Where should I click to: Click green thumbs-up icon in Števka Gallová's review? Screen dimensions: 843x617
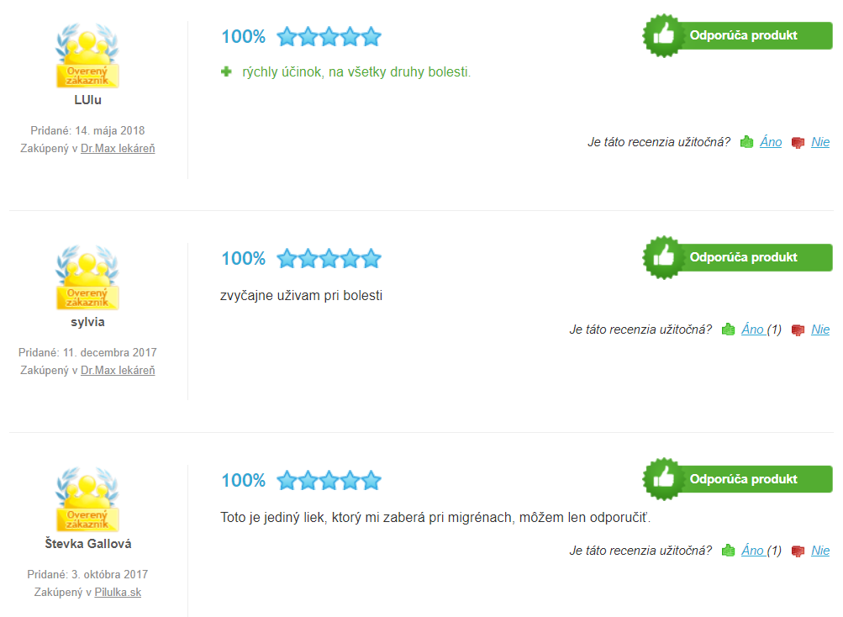pyautogui.click(x=728, y=551)
